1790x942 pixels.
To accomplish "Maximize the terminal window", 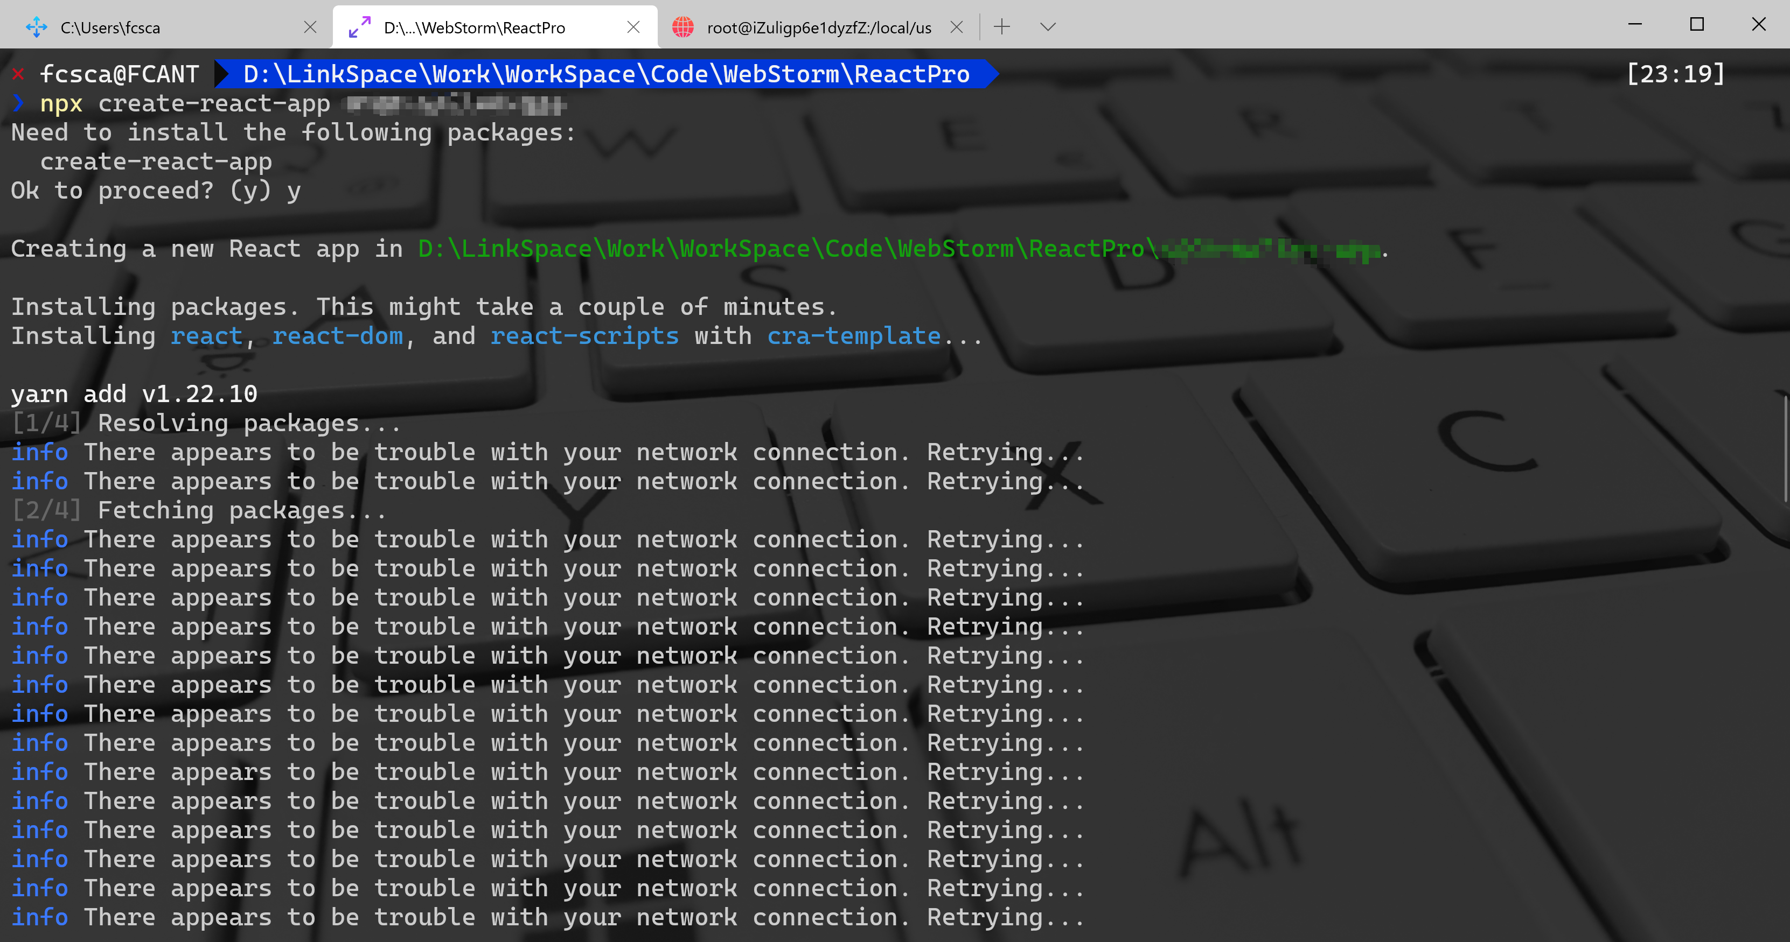I will point(1696,24).
